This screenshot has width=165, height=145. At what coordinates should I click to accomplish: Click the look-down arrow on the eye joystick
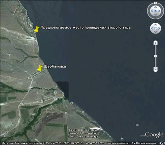tap(155, 14)
